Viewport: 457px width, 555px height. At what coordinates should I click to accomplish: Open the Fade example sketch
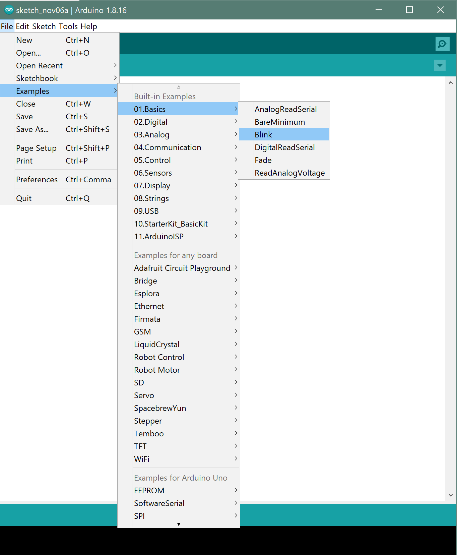point(284,160)
